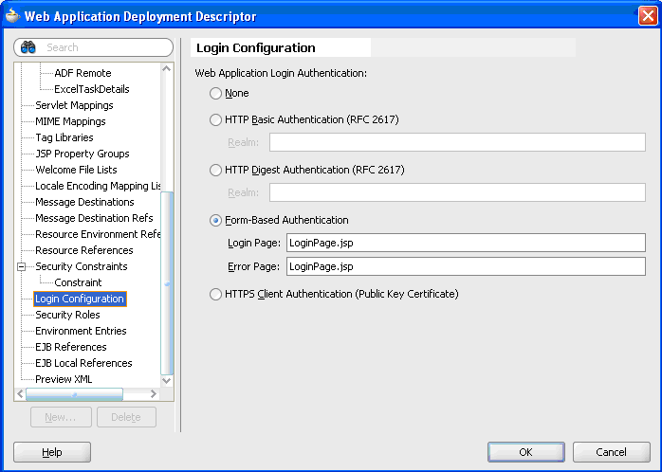Image resolution: width=662 pixels, height=472 pixels.
Task: Click the horizontal scrollbar thumb of tree
Action: click(x=74, y=394)
